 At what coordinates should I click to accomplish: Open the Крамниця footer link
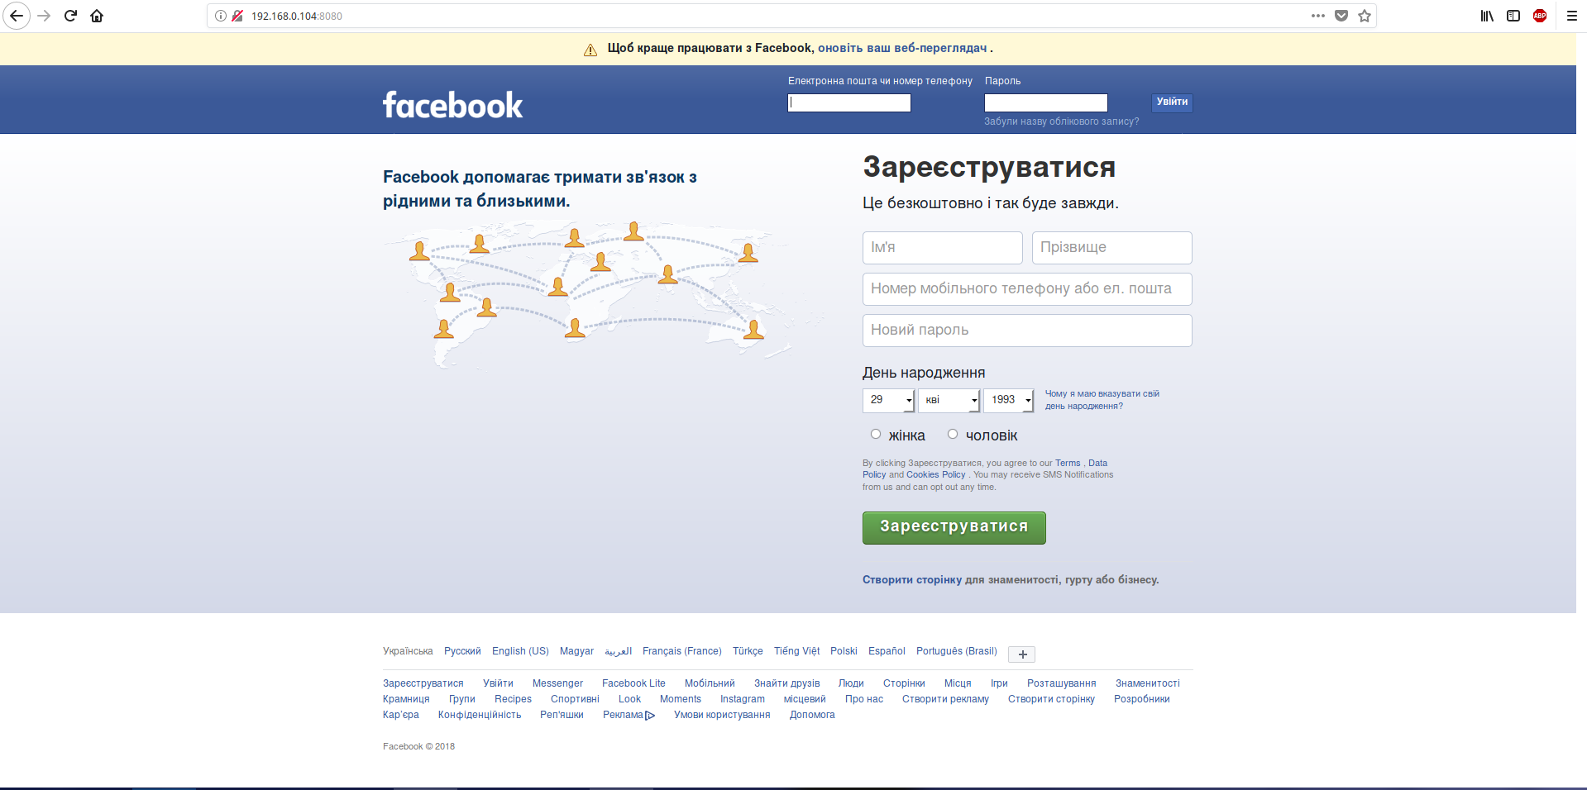pos(406,699)
